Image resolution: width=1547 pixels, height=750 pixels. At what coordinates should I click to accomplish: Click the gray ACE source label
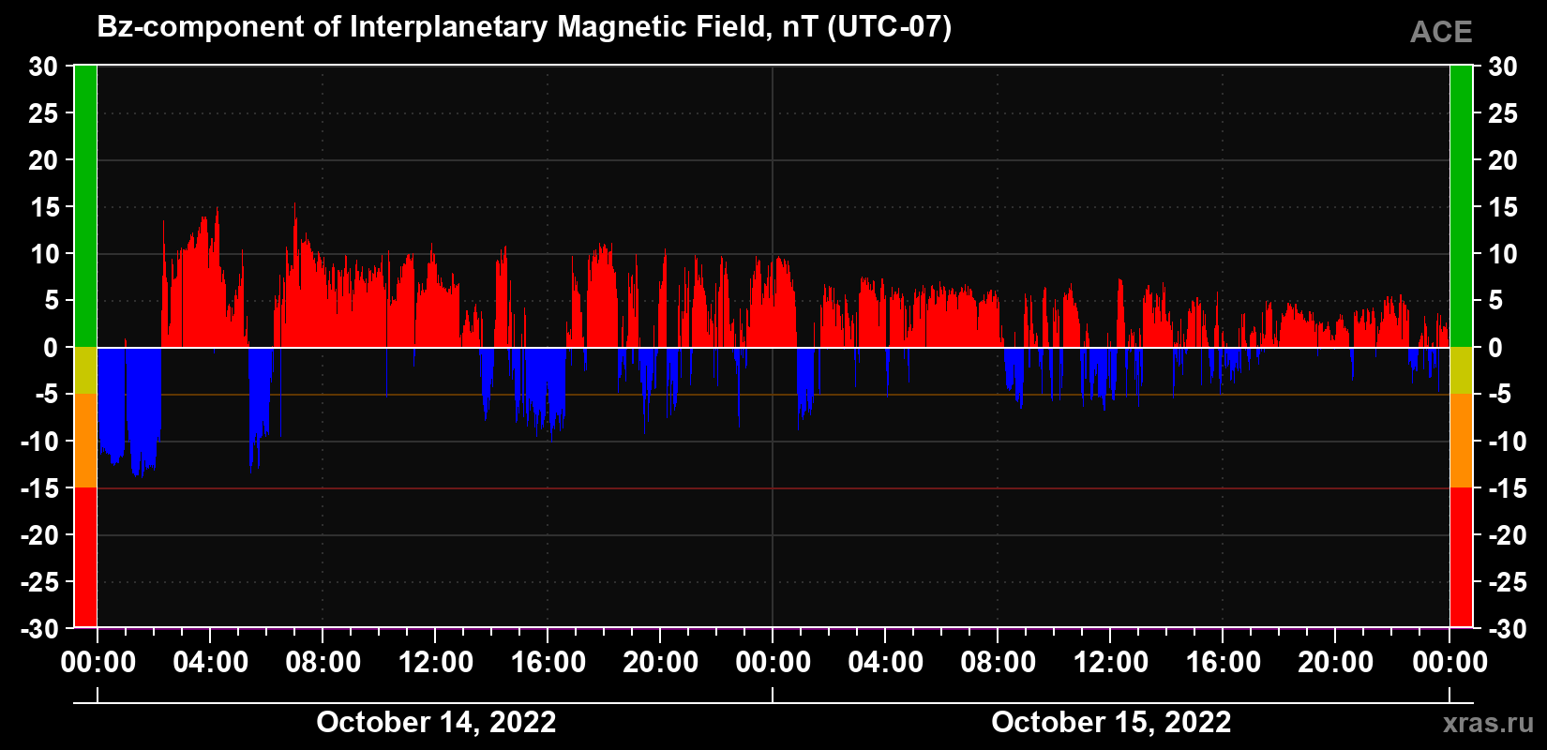pyautogui.click(x=1441, y=32)
